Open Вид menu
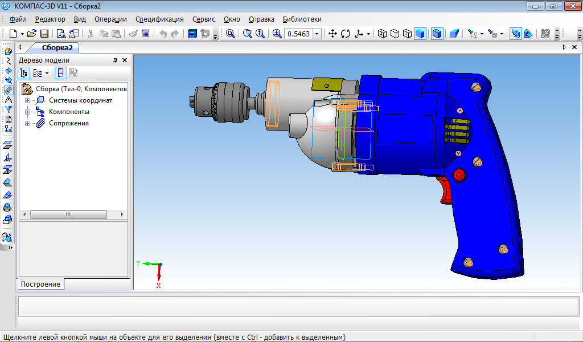The height and width of the screenshot is (342, 583). click(80, 19)
